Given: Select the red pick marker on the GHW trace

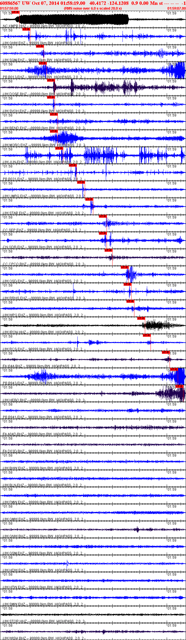Looking at the screenshot, I should pos(26,29).
